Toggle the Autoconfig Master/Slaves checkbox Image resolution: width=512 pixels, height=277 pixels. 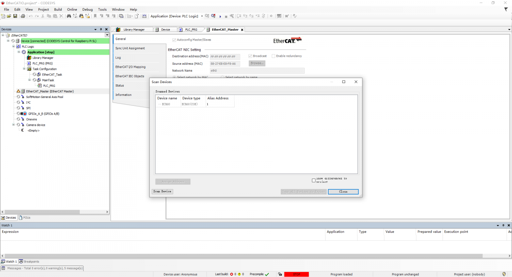tap(174, 40)
